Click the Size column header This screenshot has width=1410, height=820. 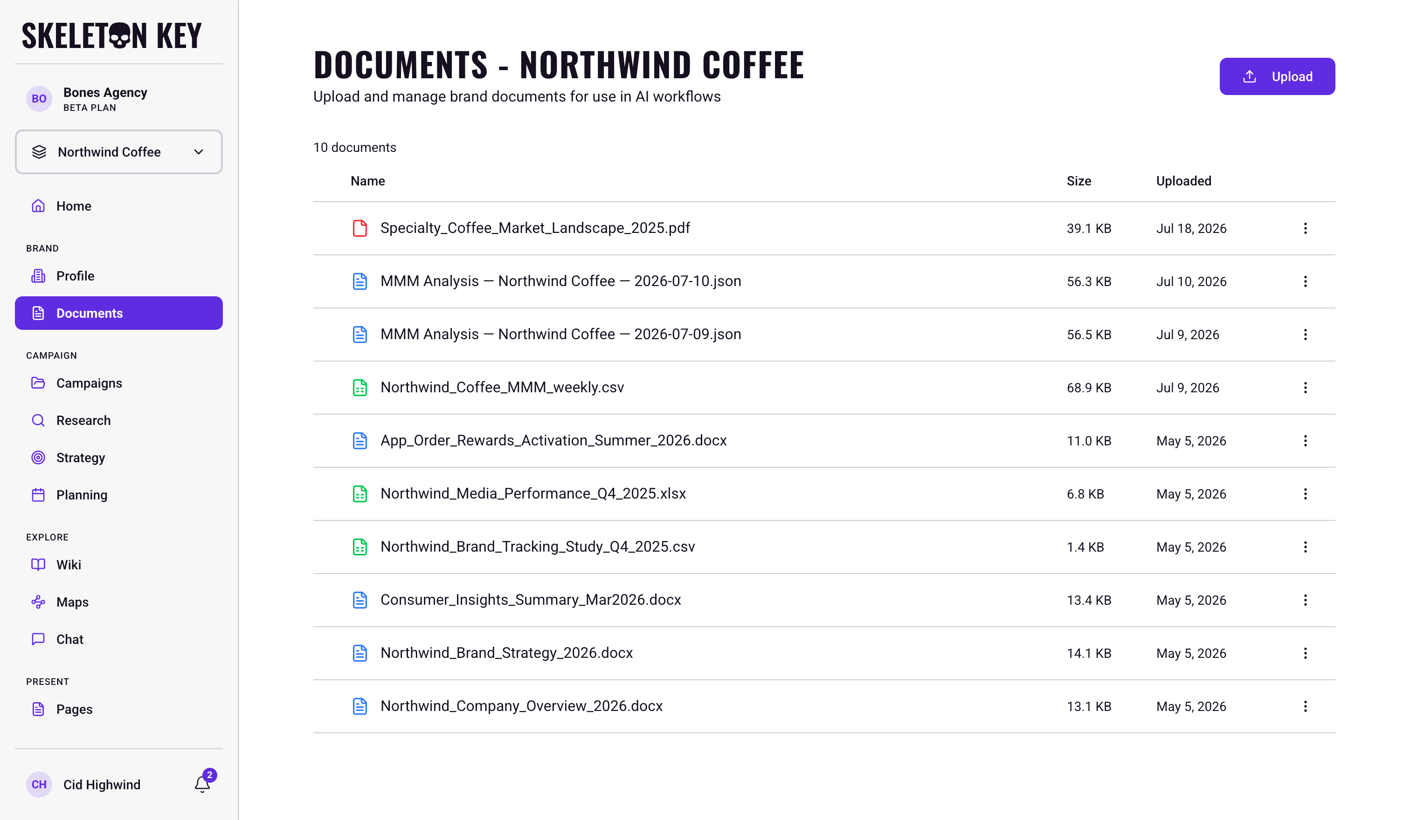(x=1079, y=181)
